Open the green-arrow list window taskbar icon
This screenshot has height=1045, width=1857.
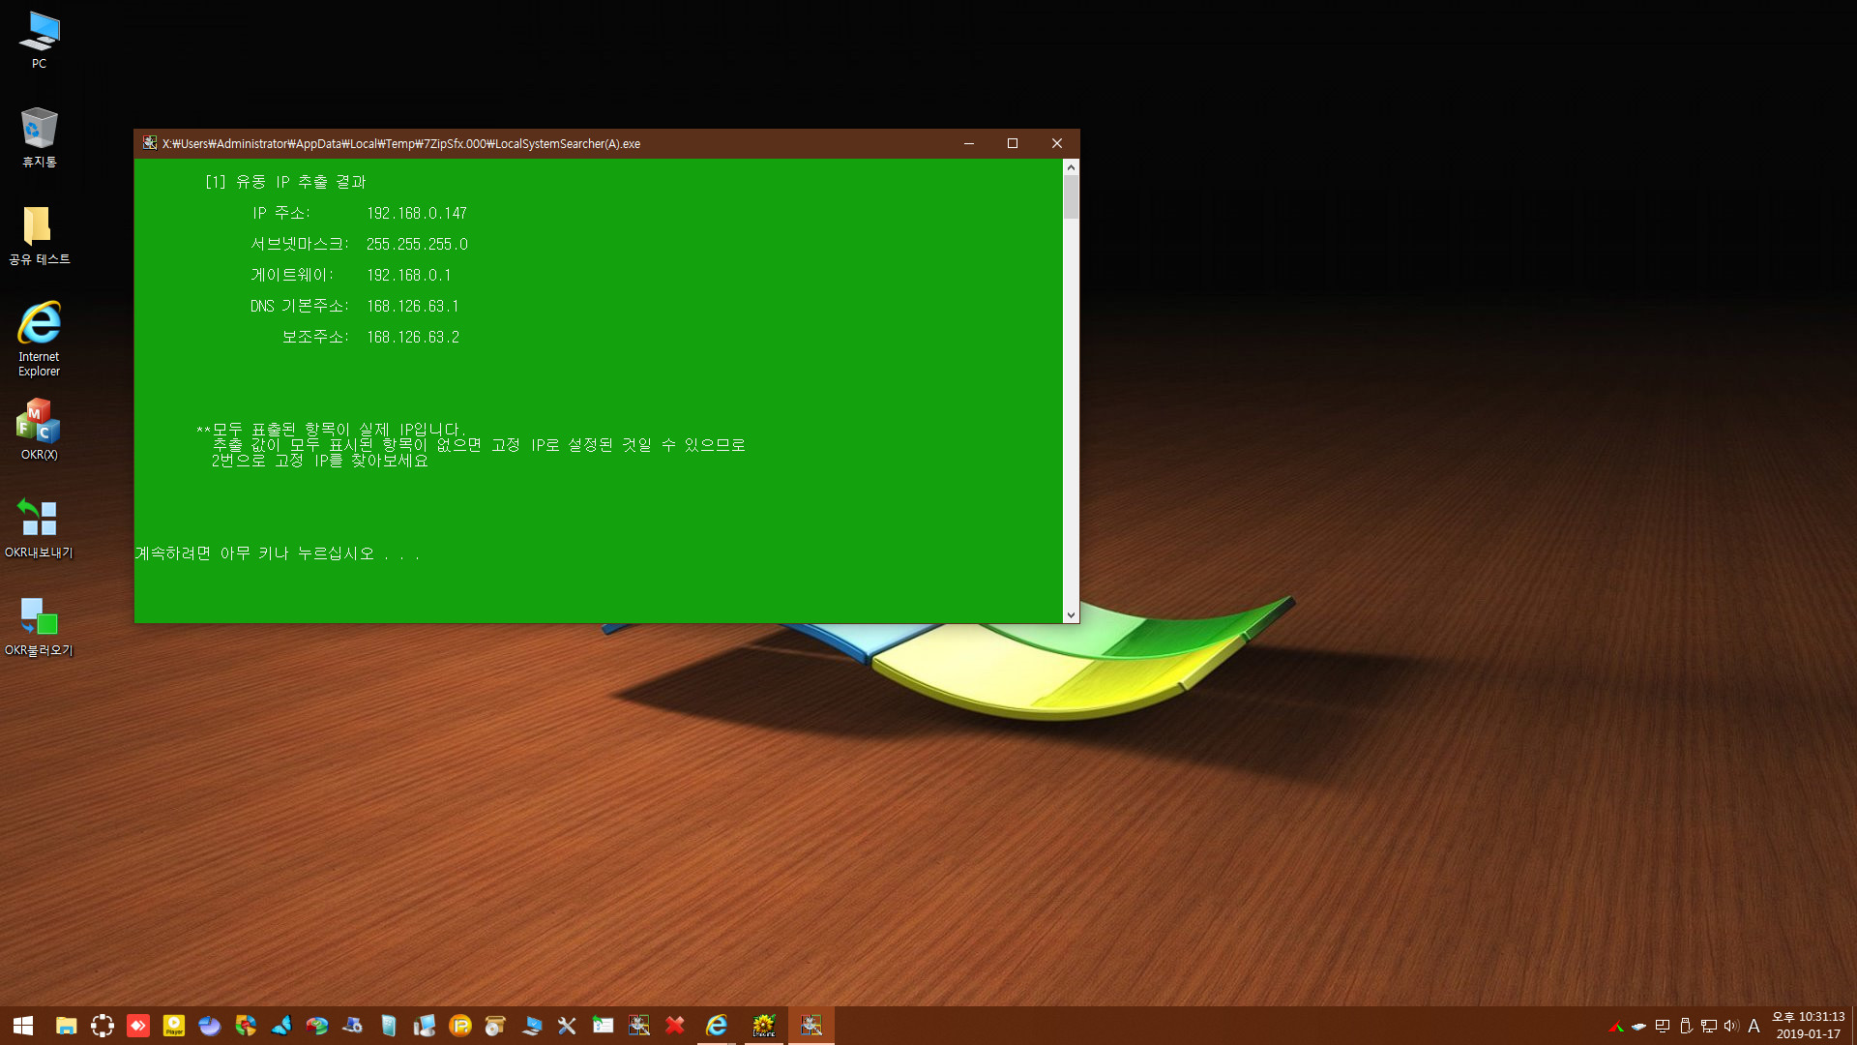click(x=604, y=1026)
